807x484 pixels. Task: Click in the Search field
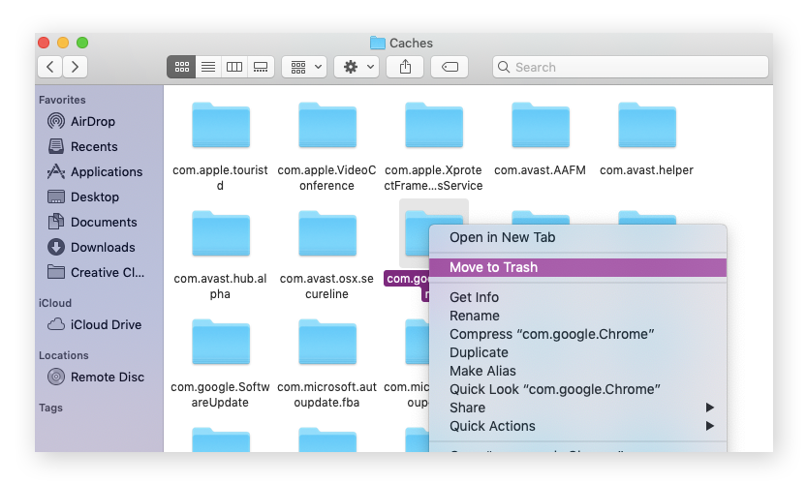[630, 67]
